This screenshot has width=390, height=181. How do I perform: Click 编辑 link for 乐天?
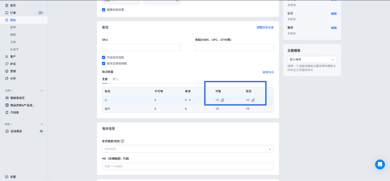(334, 14)
